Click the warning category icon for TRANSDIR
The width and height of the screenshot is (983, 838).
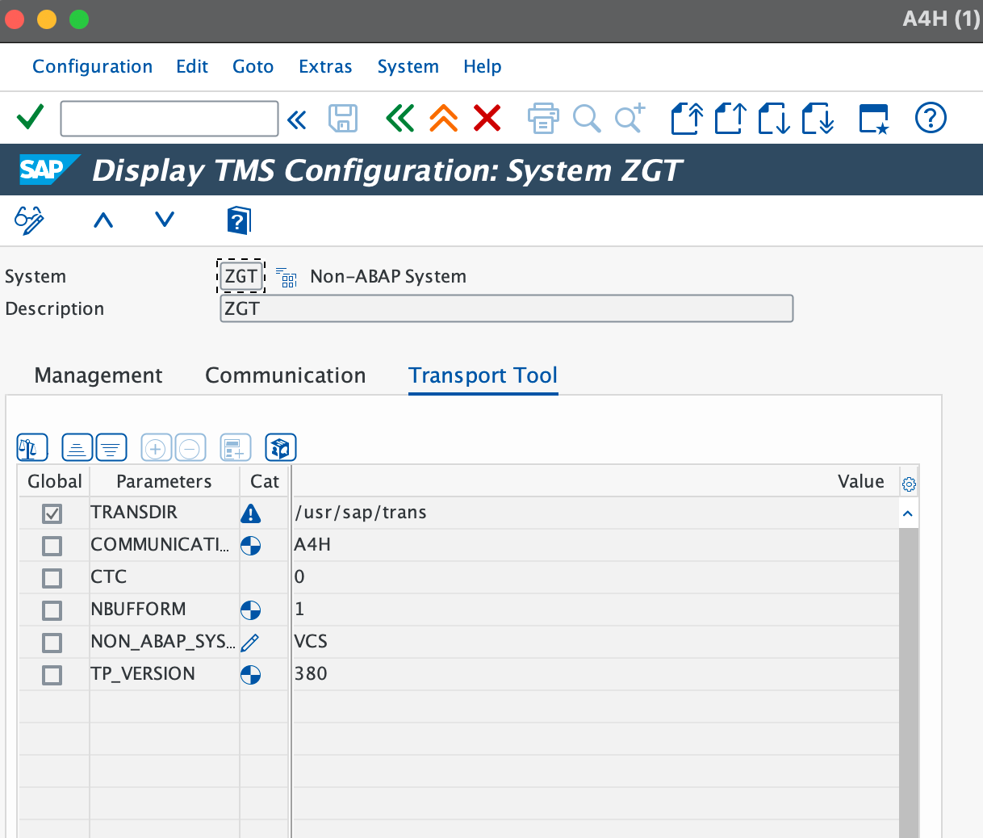(251, 513)
